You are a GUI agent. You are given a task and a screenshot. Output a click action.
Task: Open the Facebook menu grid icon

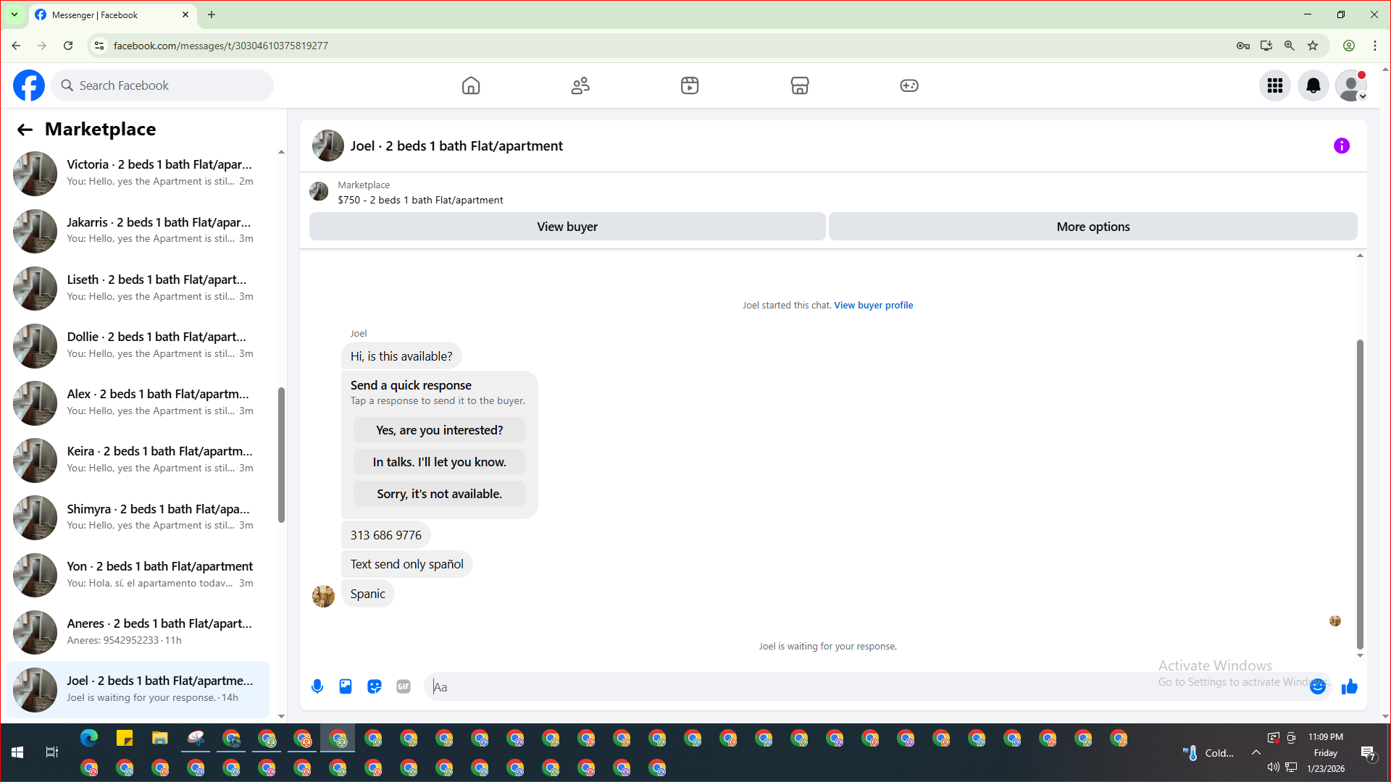1274,85
